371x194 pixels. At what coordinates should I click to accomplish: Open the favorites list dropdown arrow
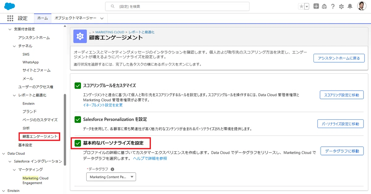[307, 6]
